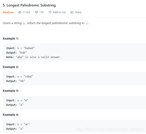Click the note about "aba" valid answer
Image resolution: width=146 pixels, height=134 pixels.
click(x=34, y=57)
